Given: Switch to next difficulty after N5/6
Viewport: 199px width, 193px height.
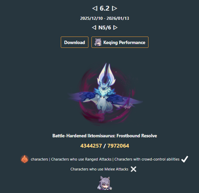Looking at the screenshot, I should [x=115, y=28].
